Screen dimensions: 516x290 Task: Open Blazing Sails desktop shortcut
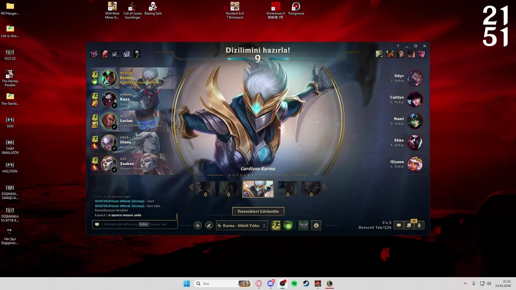153,9
